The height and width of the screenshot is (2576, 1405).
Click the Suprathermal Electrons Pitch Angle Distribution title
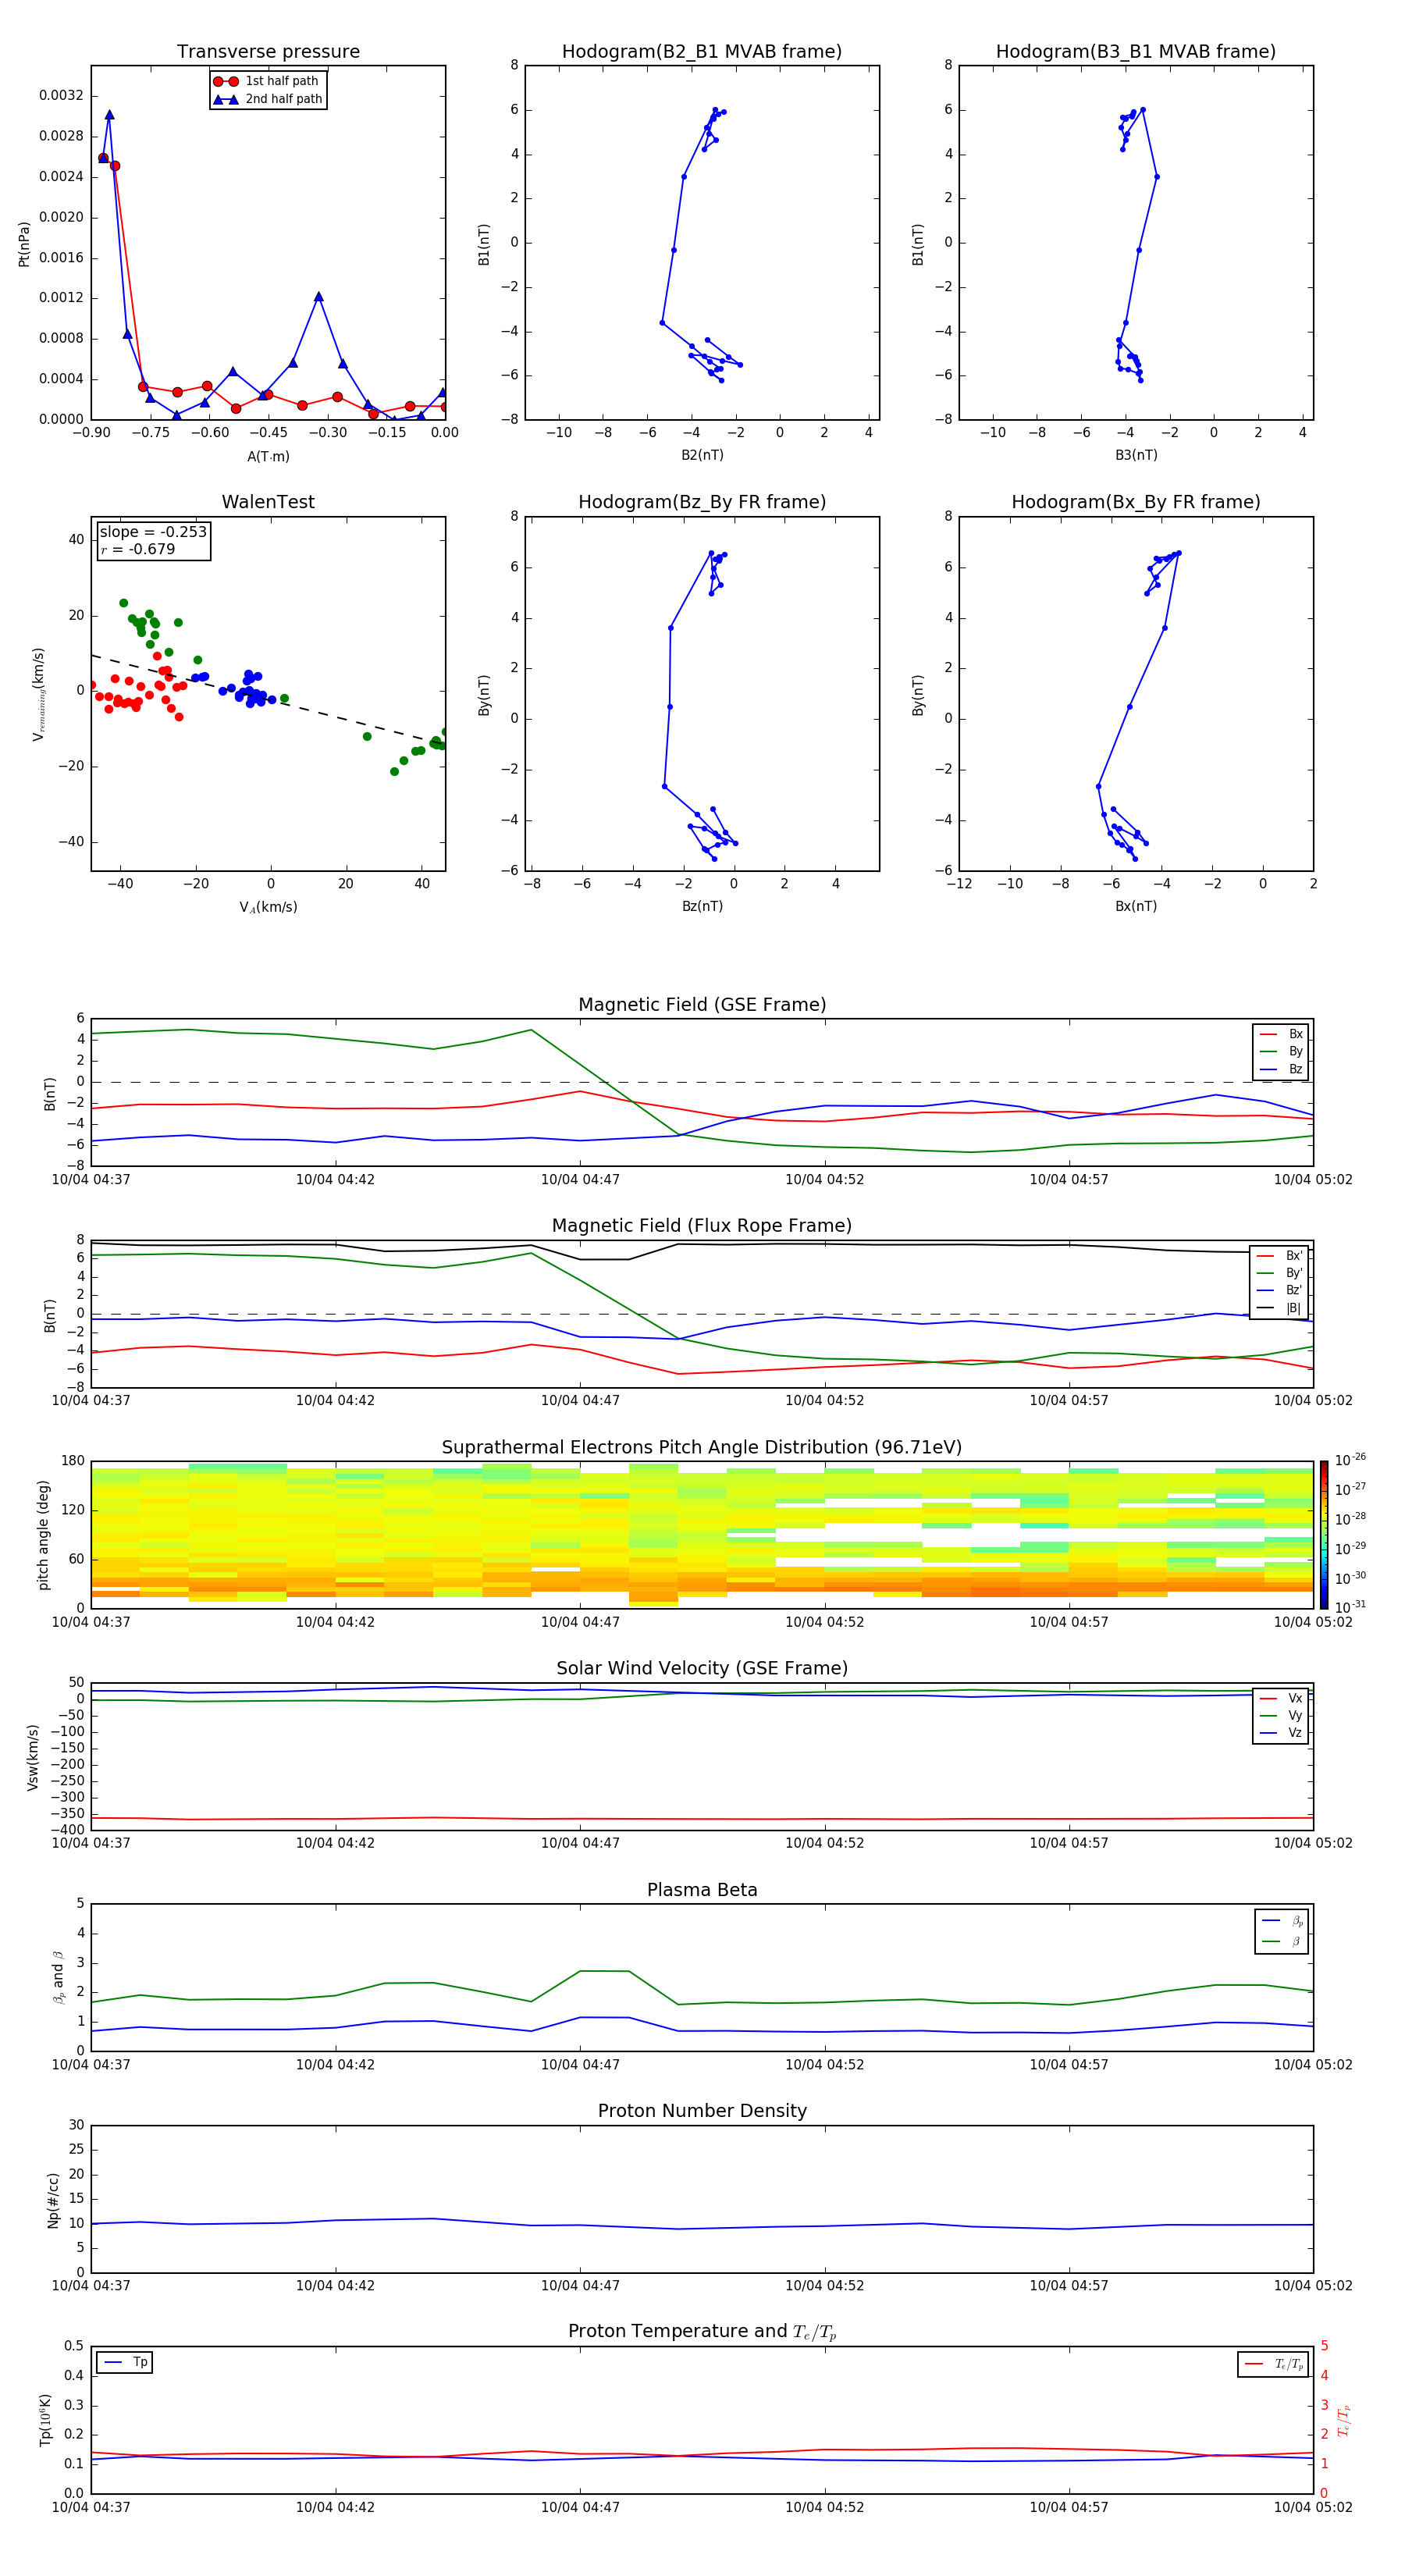tap(702, 1448)
